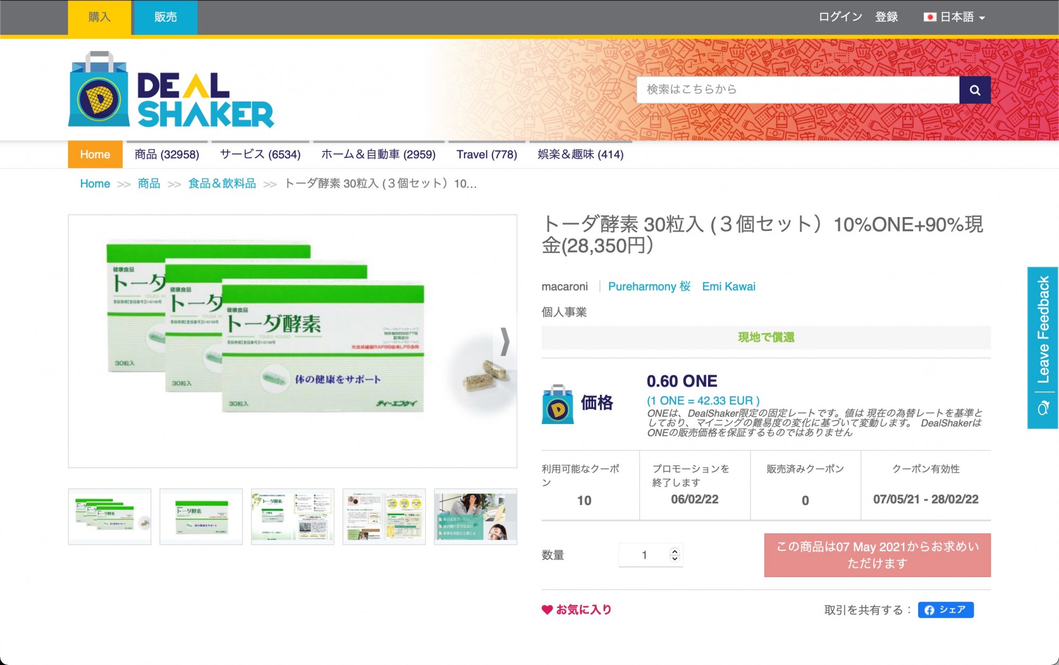Click the pink availability purchase button

click(x=877, y=555)
